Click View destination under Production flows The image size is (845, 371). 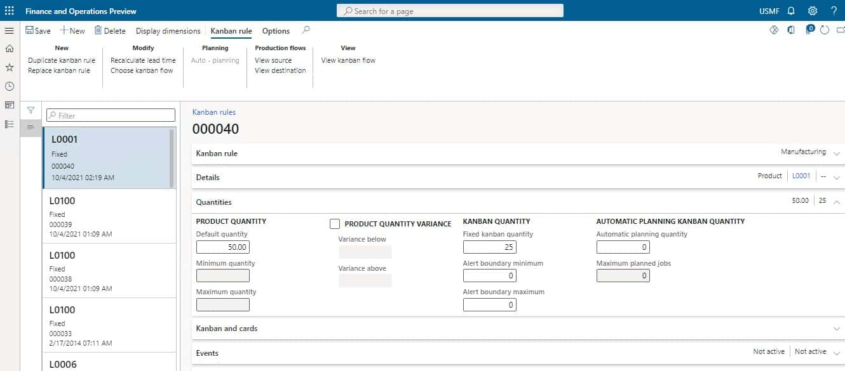click(280, 70)
